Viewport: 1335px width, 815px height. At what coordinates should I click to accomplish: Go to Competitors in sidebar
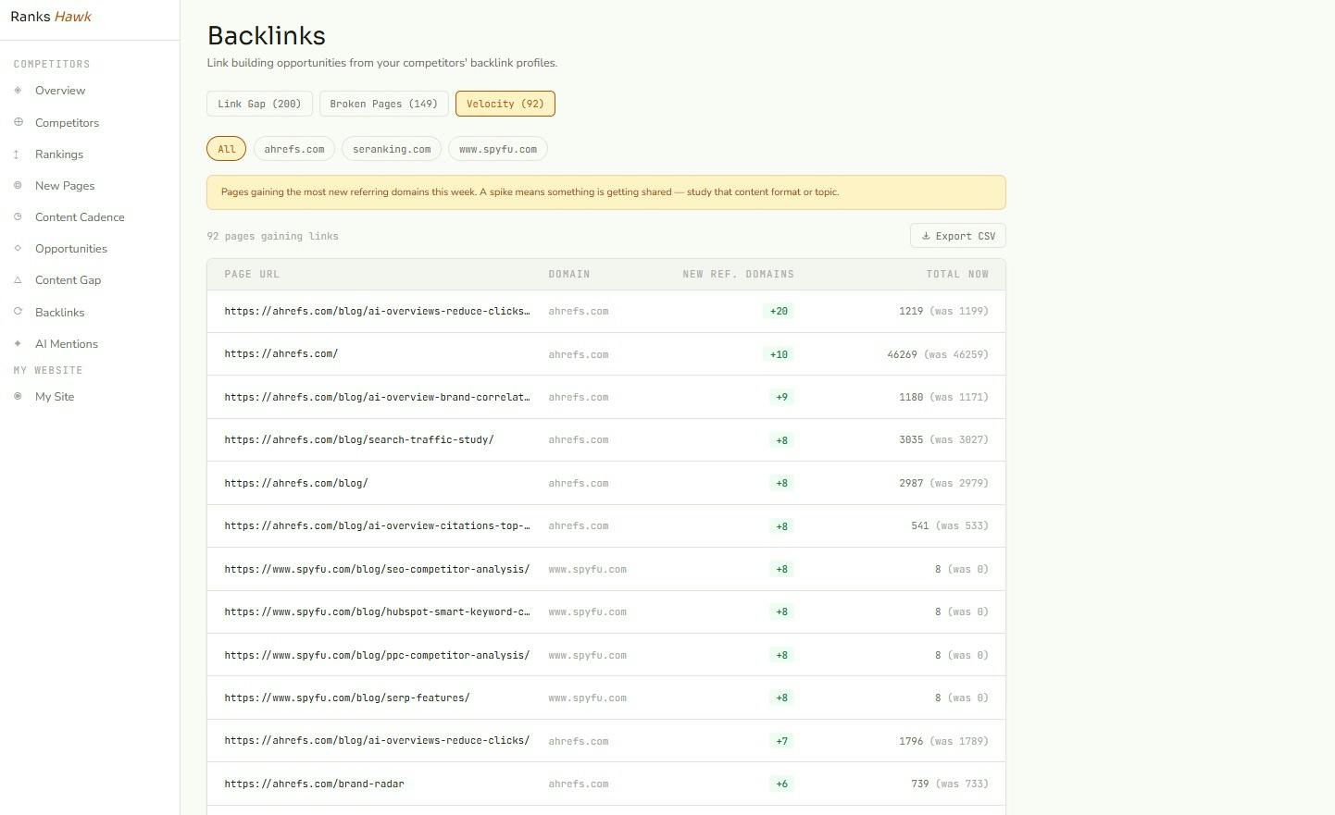point(67,122)
